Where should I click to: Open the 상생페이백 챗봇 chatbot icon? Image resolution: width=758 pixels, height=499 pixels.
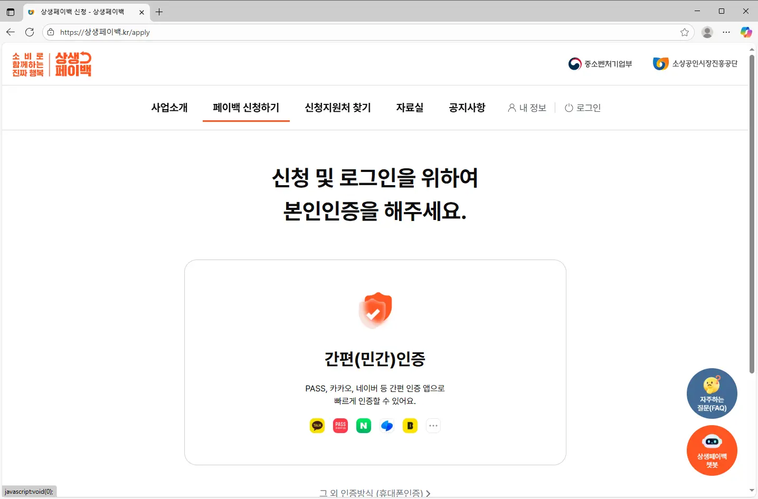[x=712, y=450]
